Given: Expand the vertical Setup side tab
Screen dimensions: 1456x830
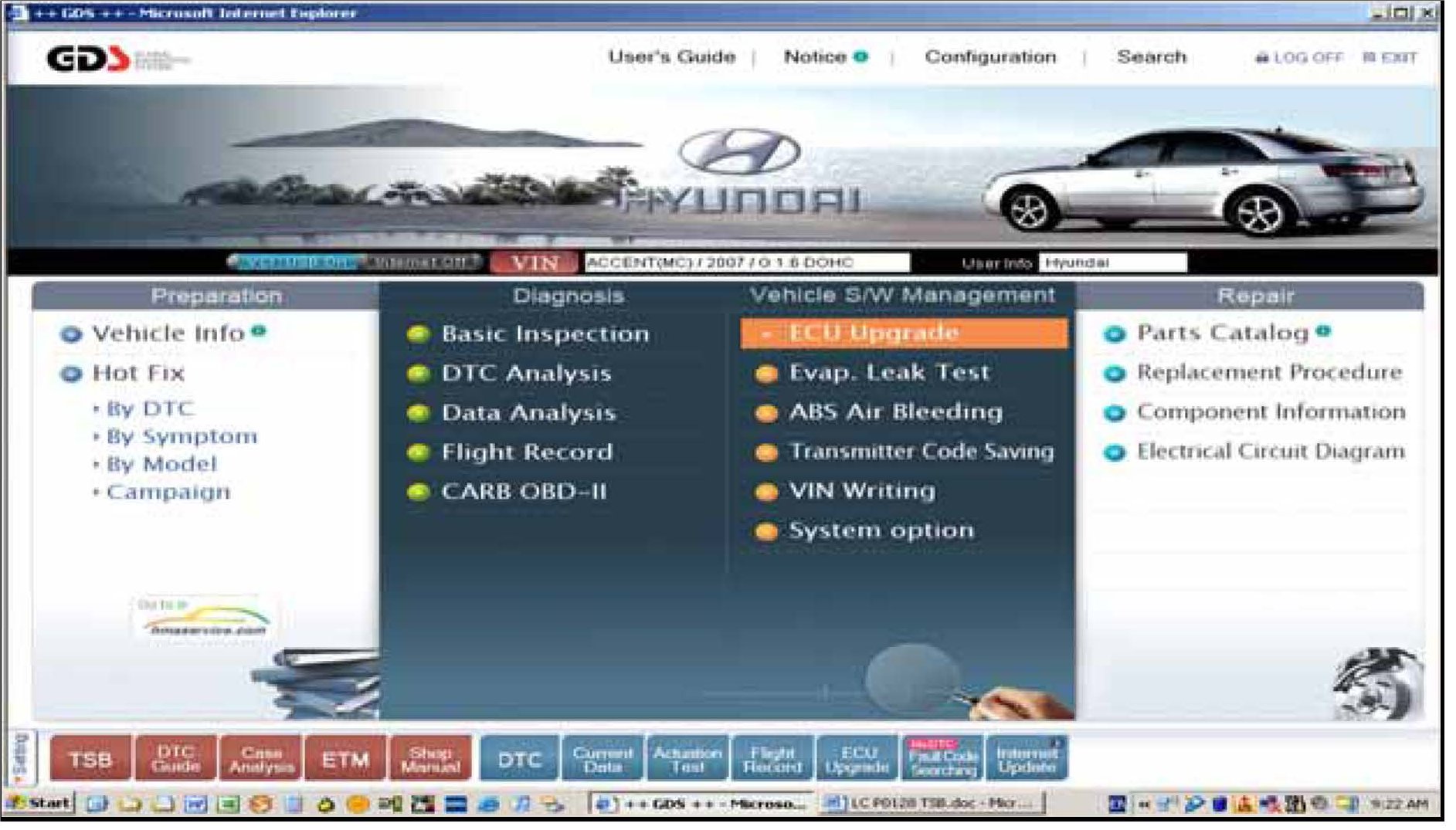Looking at the screenshot, I should click(21, 758).
